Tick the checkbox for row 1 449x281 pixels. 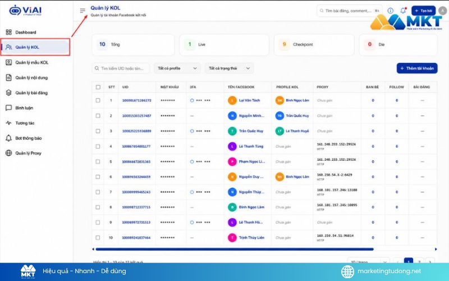[x=98, y=101]
